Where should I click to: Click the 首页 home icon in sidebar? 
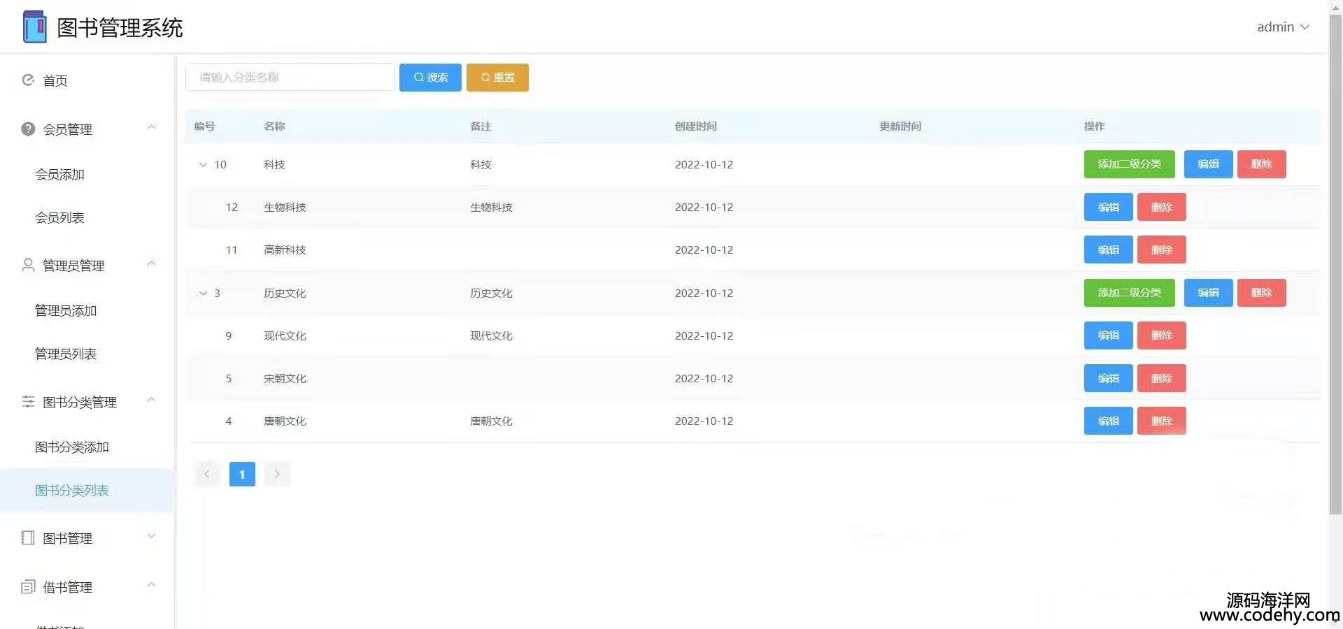point(28,80)
